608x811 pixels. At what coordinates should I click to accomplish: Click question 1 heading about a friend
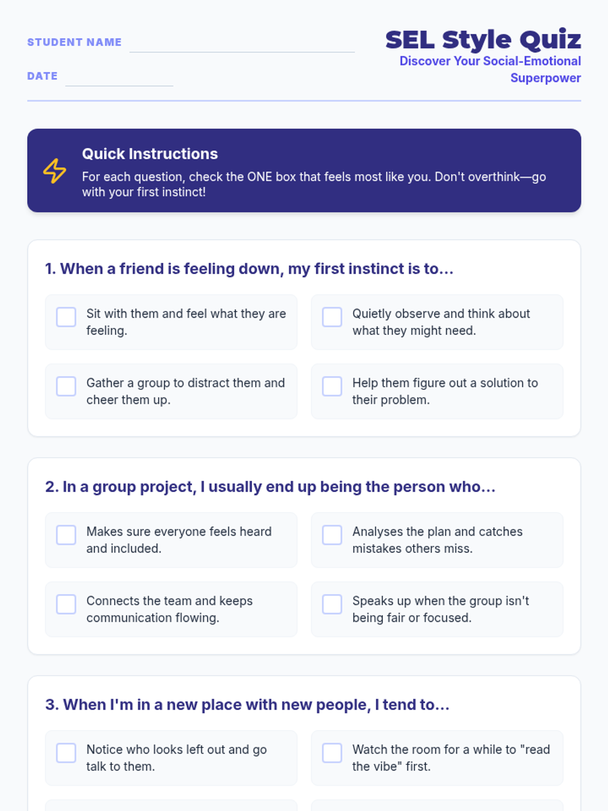coord(249,269)
